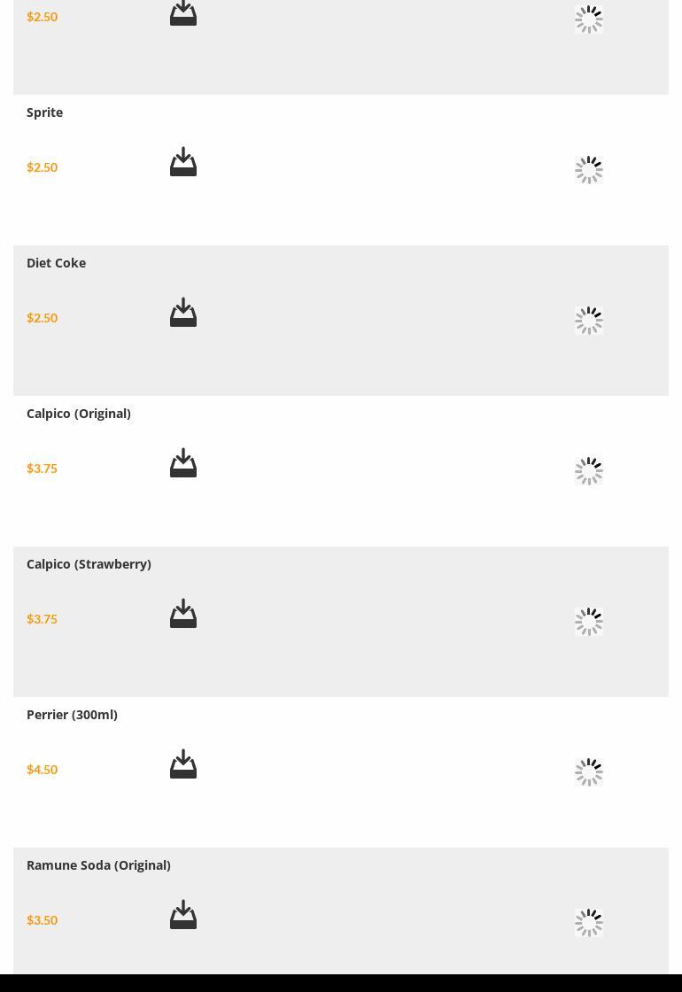Click the topmost add-to-cart tray icon

click(183, 13)
